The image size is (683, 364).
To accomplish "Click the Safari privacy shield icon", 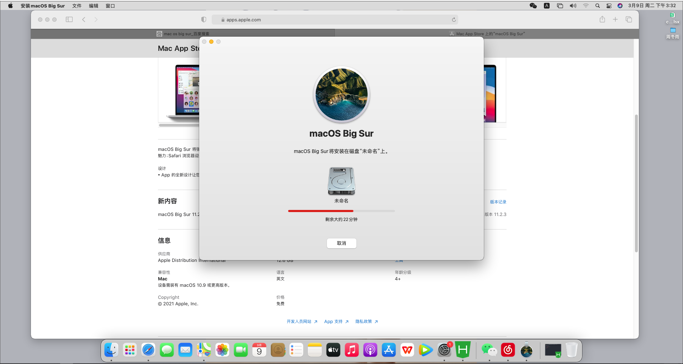I will (203, 20).
